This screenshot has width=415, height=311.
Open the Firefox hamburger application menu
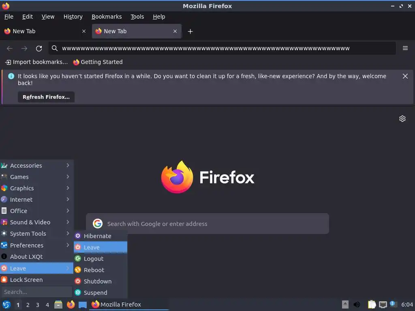[405, 48]
